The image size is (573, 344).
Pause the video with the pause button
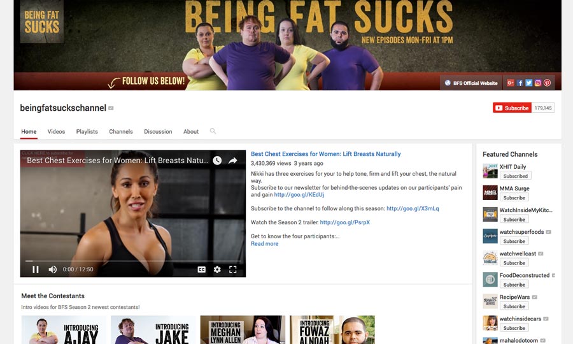36,269
